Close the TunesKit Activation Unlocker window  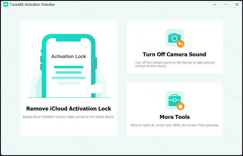(x=237, y=5)
